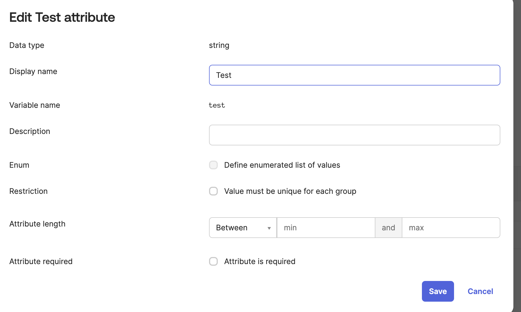521x312 pixels.
Task: Click the "and" separator between min and max
Action: click(x=388, y=228)
